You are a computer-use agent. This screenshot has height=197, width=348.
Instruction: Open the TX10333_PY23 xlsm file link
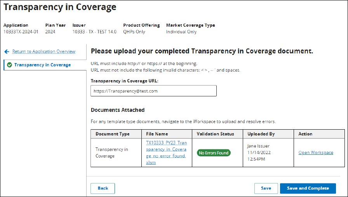(x=166, y=152)
